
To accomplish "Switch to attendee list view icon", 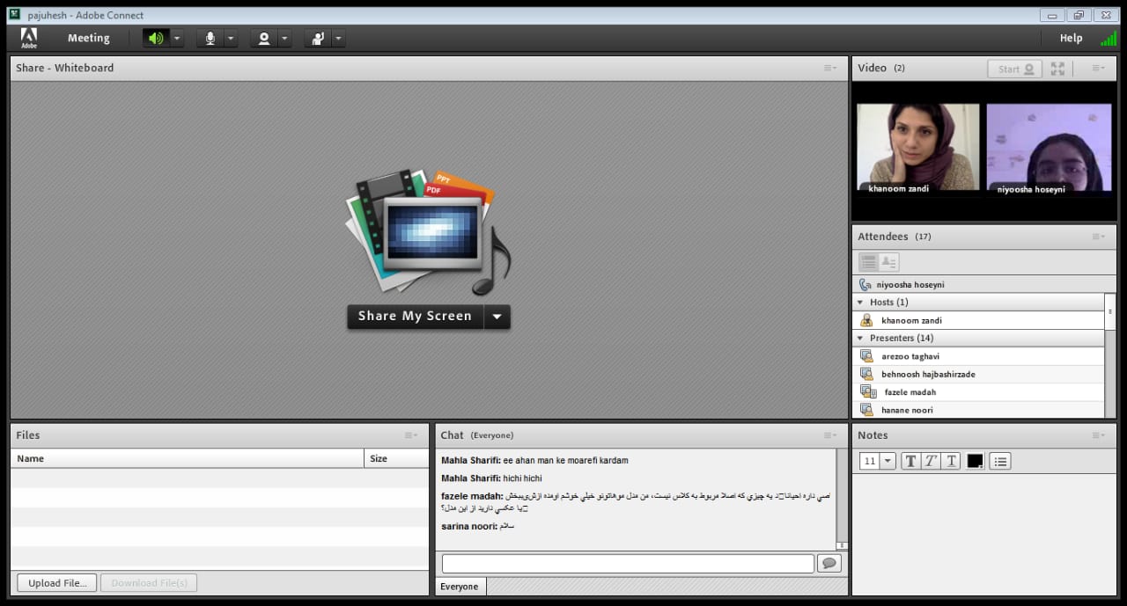I will click(x=869, y=262).
